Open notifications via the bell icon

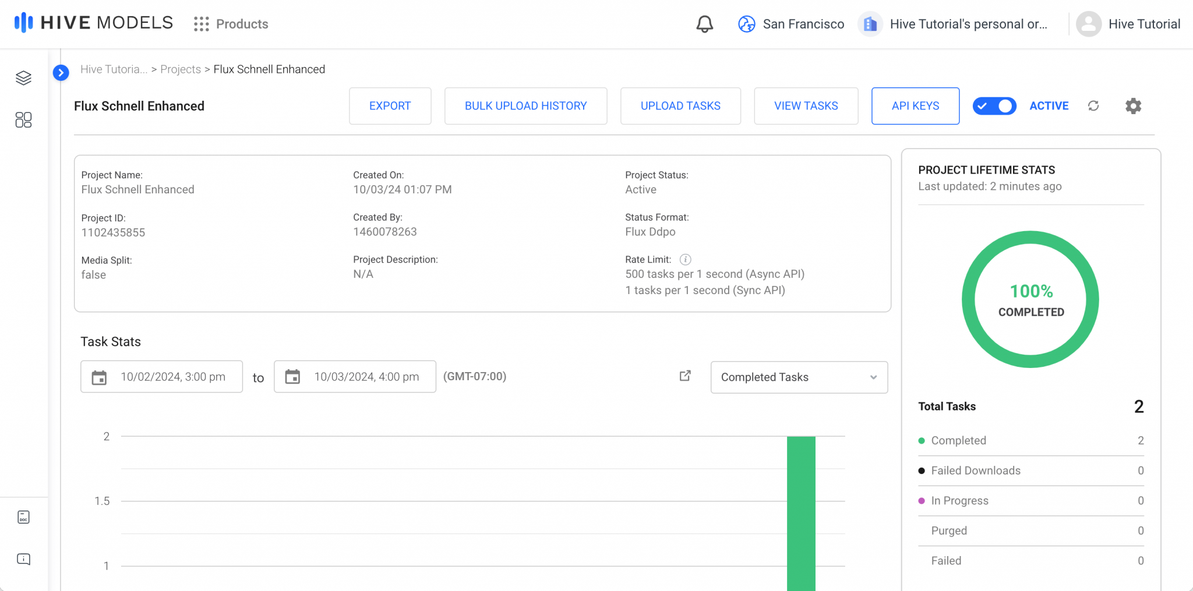[704, 24]
